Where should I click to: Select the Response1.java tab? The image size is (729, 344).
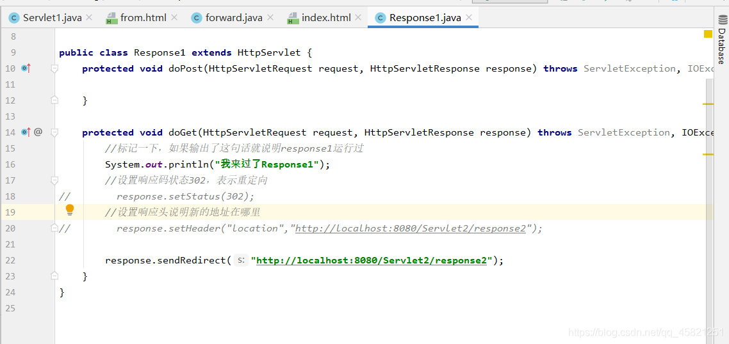pyautogui.click(x=425, y=18)
